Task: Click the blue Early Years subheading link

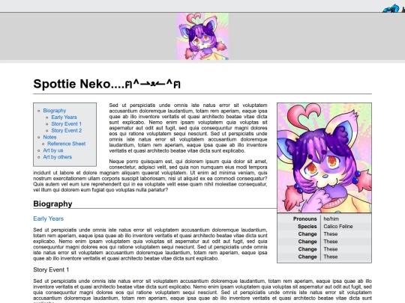Action: (x=48, y=218)
